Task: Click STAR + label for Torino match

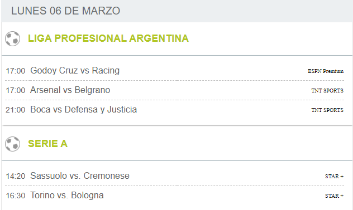Action: point(335,196)
